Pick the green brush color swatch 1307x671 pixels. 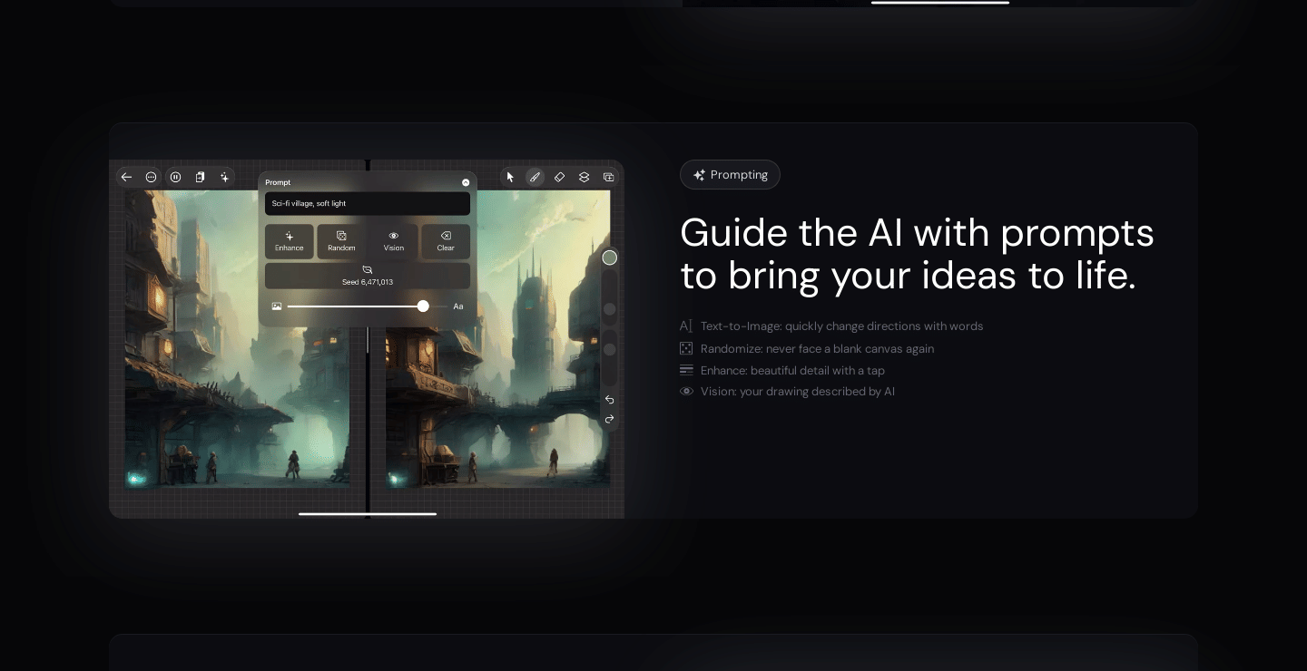(x=610, y=258)
